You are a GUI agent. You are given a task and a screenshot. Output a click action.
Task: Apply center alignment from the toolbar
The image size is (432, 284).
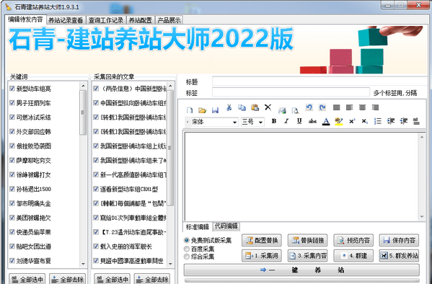point(362,107)
